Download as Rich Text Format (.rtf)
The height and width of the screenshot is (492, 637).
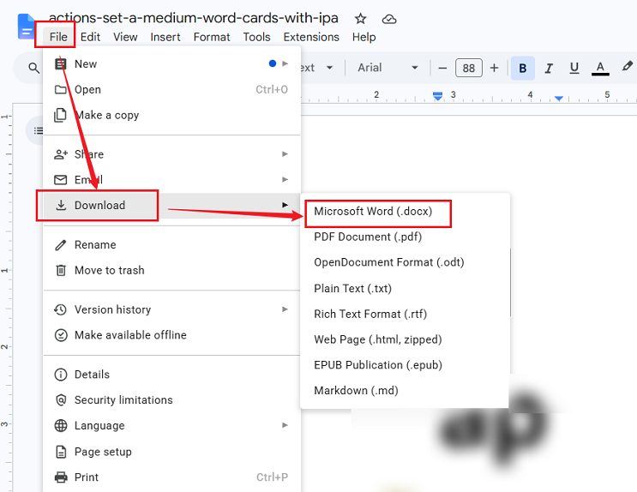pyautogui.click(x=405, y=314)
